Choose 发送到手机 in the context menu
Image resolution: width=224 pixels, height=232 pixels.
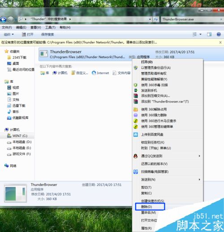[168, 91]
